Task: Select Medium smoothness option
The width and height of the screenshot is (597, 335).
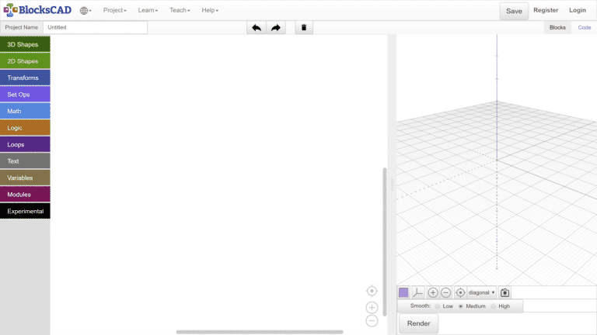Action: tap(460, 306)
